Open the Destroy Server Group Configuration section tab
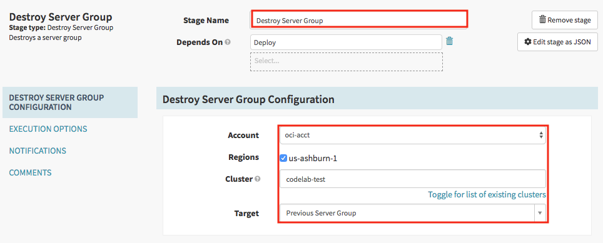Image resolution: width=603 pixels, height=243 pixels. [70, 102]
